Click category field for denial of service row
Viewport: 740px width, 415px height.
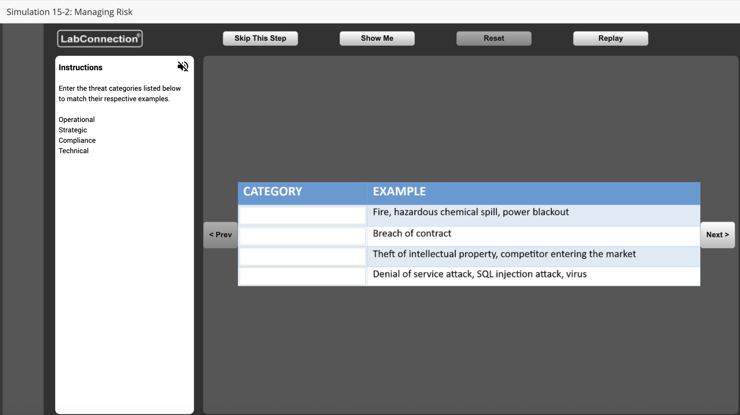point(302,276)
